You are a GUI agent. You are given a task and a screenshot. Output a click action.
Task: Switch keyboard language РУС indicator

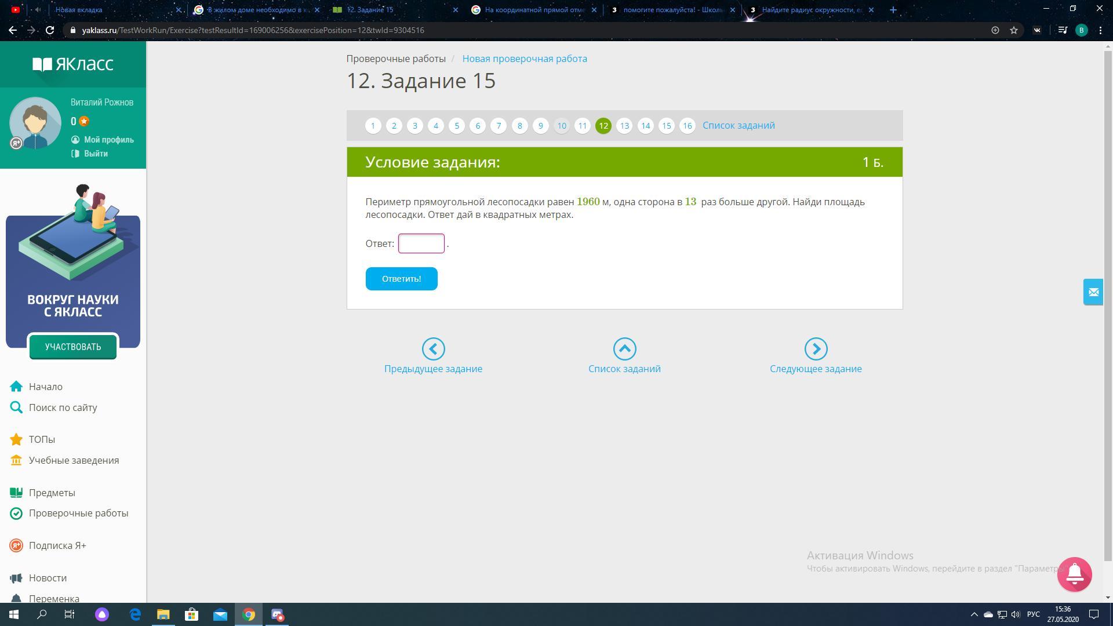tap(1033, 614)
